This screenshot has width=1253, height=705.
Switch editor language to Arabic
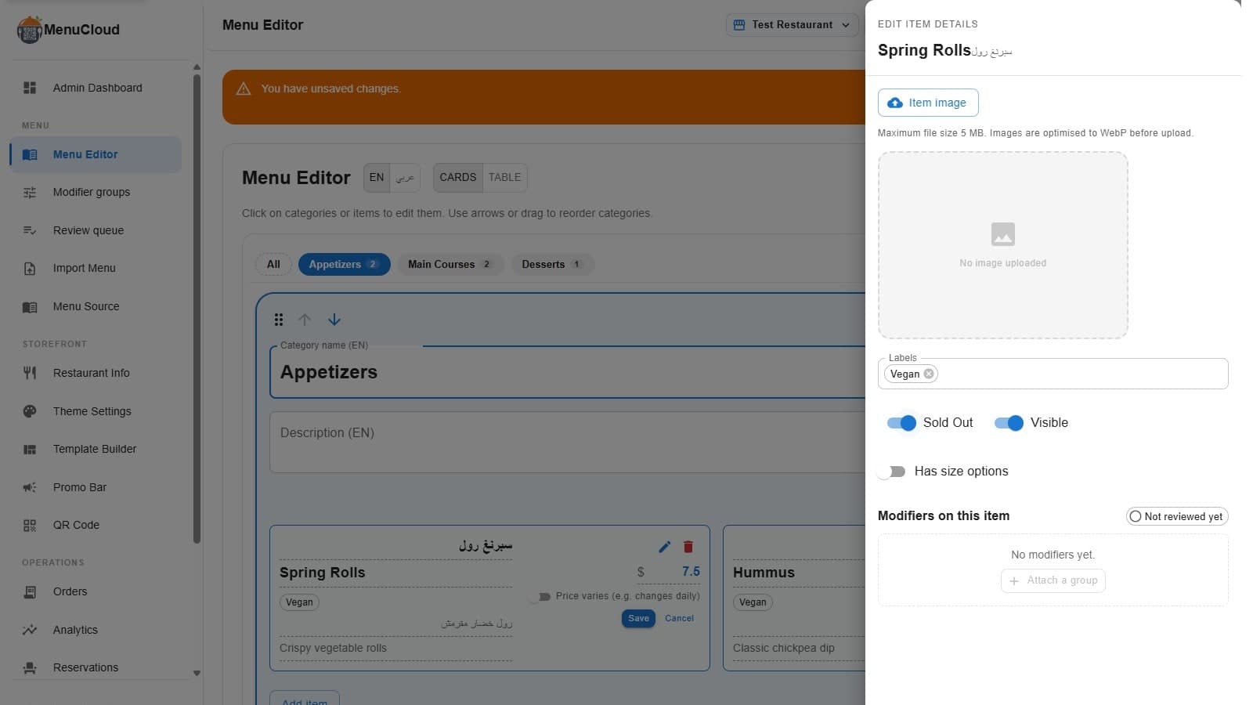405,177
